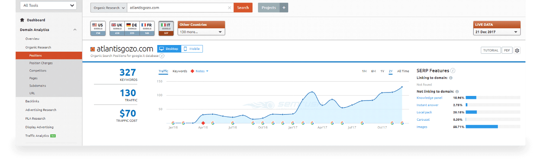This screenshot has height=165, width=541.
Task: Open the All Tools dropdown
Action: point(48,6)
